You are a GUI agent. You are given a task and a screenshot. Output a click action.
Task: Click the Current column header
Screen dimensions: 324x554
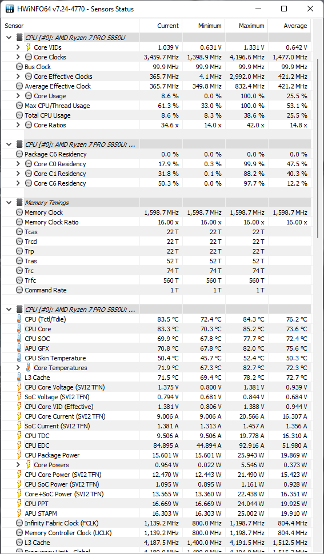point(161,26)
